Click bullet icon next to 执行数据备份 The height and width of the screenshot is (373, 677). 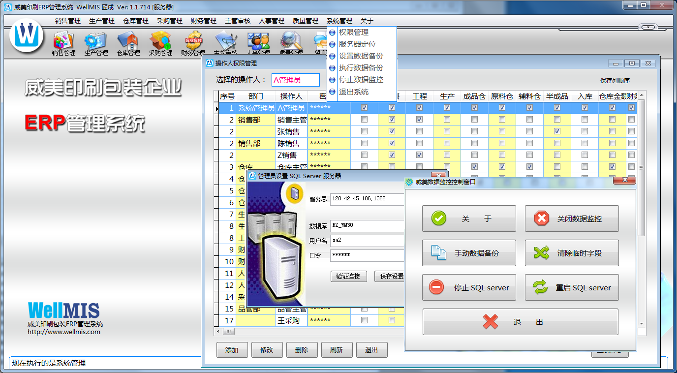[x=332, y=68]
